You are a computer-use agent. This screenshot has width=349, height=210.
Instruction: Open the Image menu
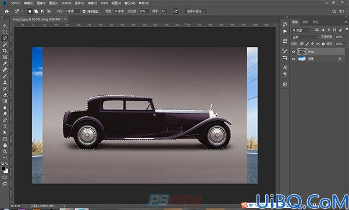[x=41, y=3]
